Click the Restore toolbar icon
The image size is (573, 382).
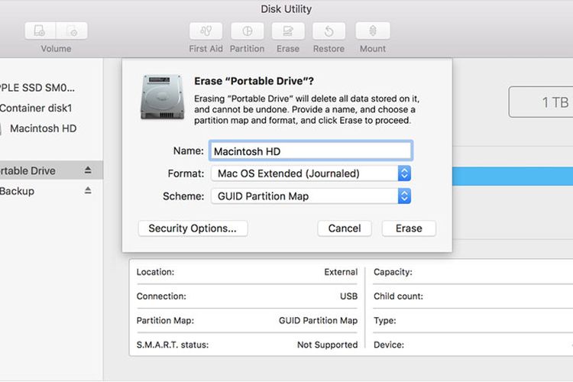point(329,31)
